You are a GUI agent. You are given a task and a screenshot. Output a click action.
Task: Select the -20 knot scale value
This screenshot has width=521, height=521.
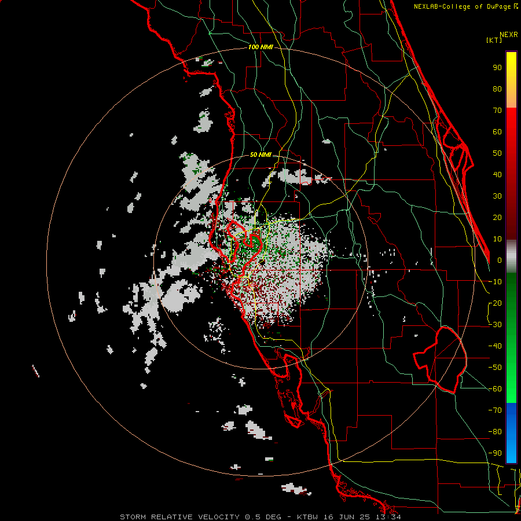coord(495,303)
